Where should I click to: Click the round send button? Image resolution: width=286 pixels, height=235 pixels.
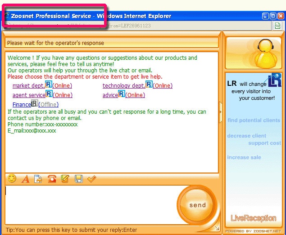tap(197, 205)
